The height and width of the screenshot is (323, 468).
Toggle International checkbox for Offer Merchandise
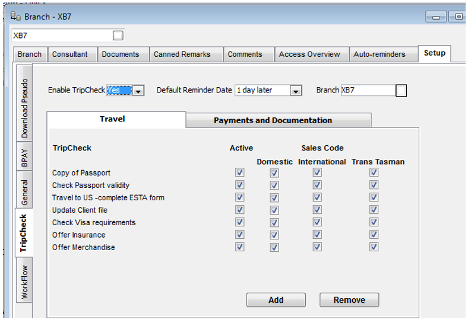pos(317,247)
